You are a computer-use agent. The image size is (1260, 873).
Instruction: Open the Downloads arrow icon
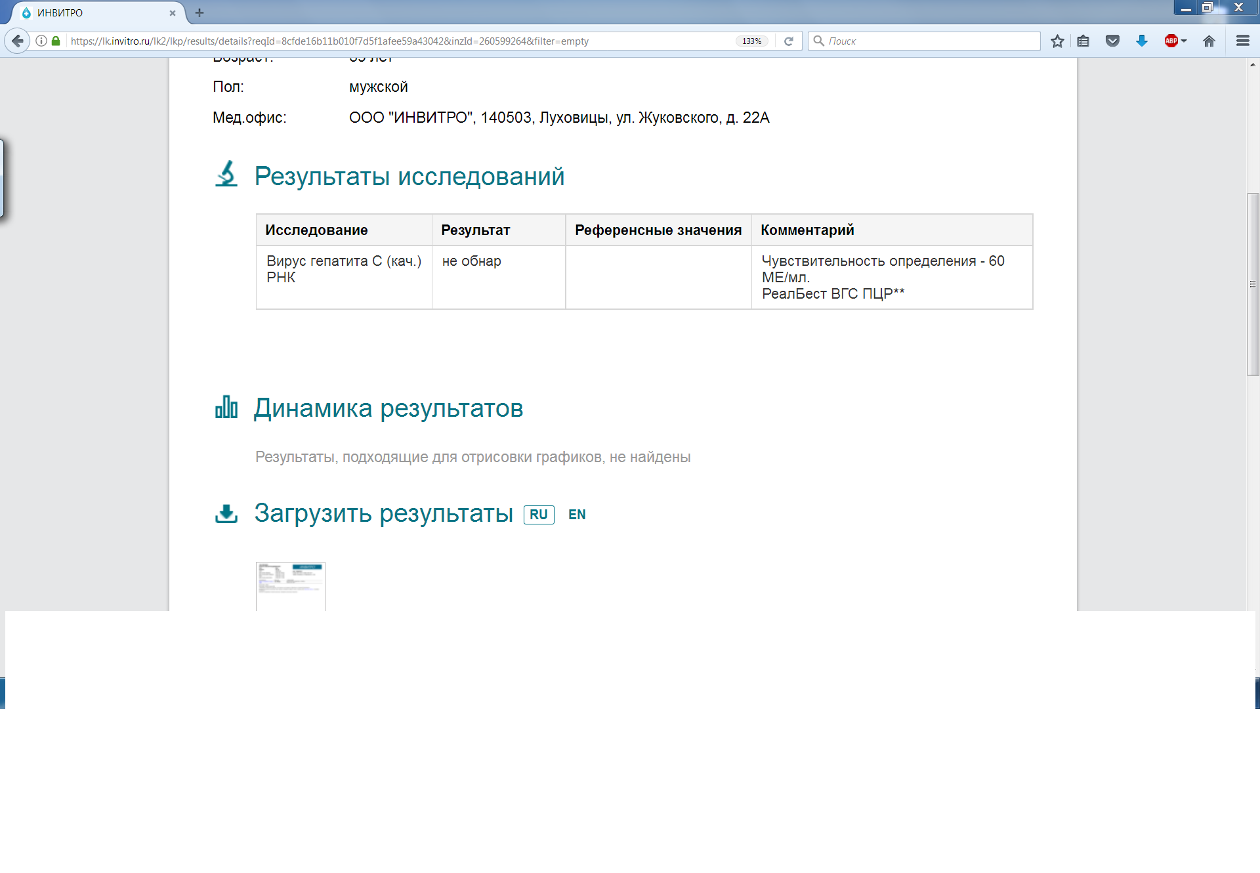(x=1142, y=41)
